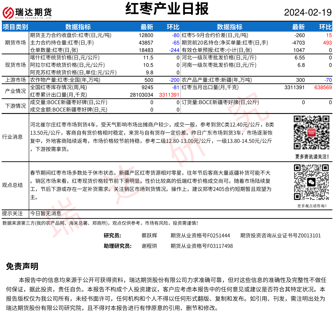The image size is (334, 312).
Task: Click assistant researcher name 谢程琪
Action: 149,246
